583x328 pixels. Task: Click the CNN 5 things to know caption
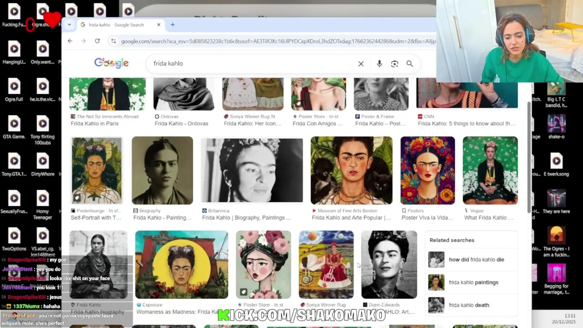[x=466, y=123]
